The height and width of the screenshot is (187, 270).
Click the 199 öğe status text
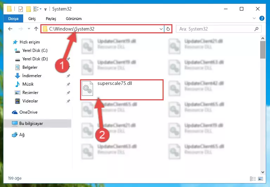[x=15, y=178]
